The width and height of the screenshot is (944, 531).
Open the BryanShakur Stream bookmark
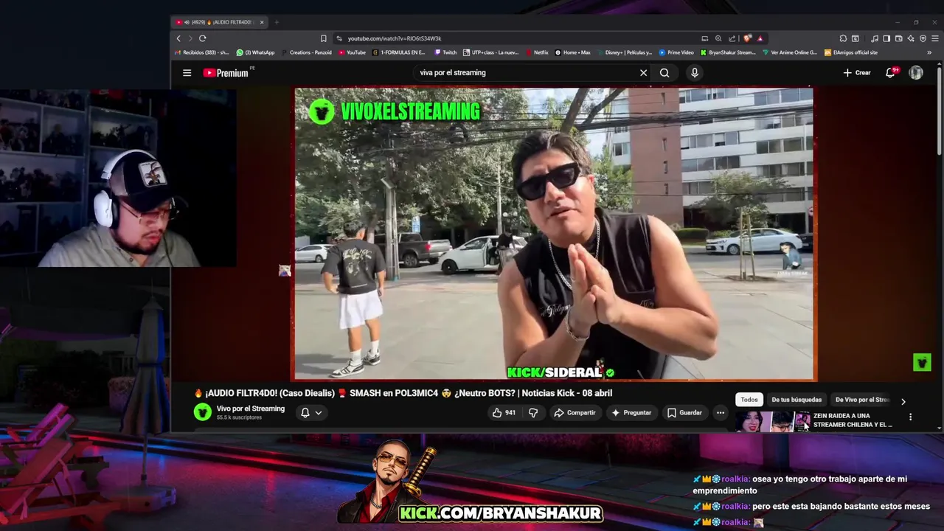728,52
